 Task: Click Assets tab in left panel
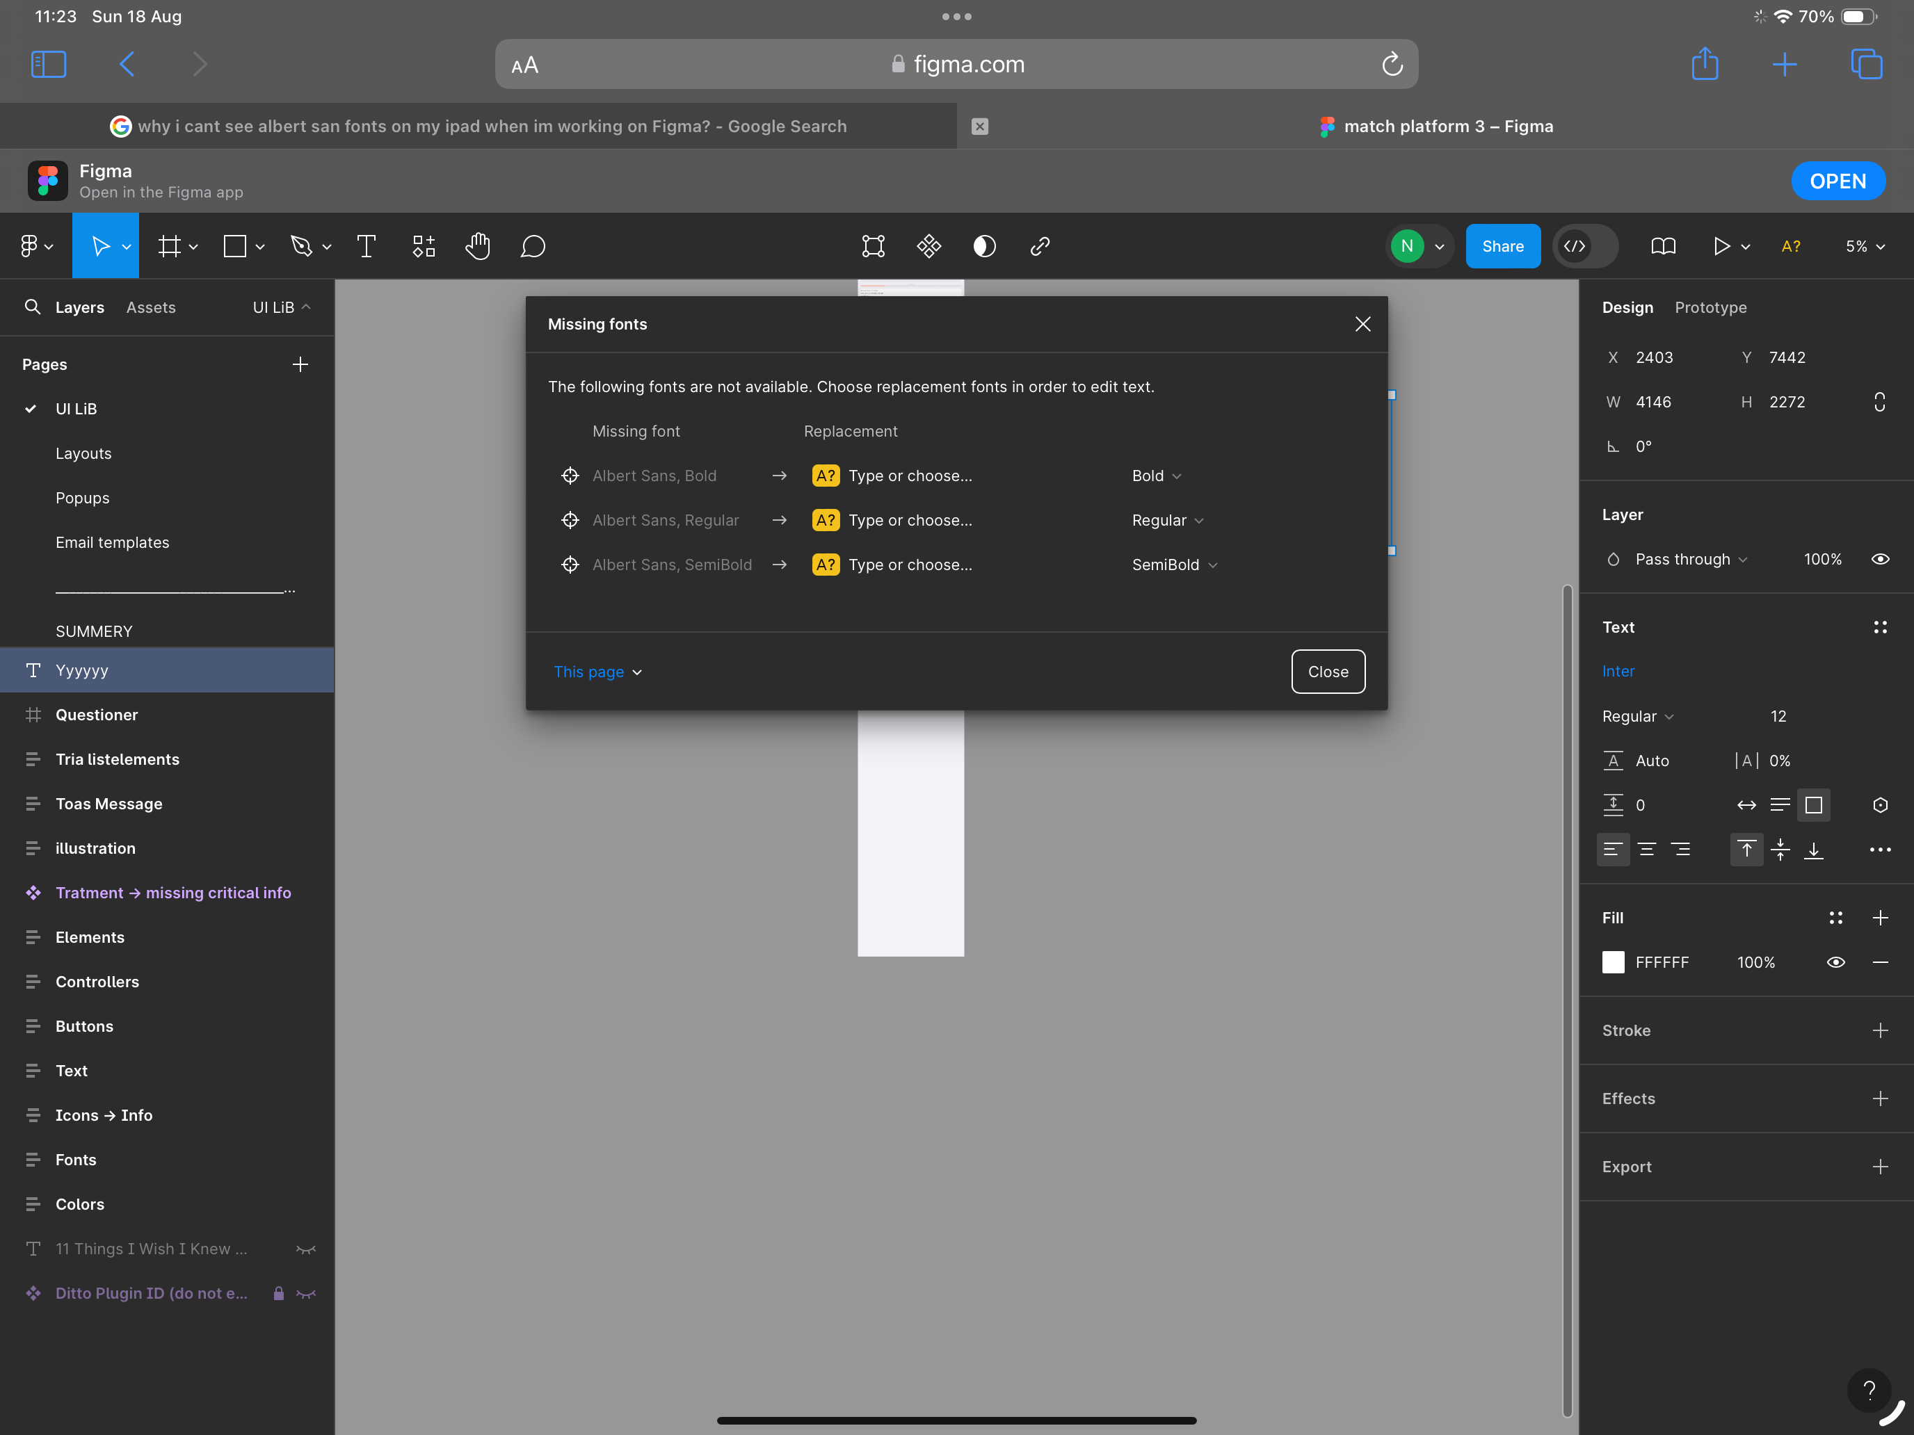click(x=151, y=307)
